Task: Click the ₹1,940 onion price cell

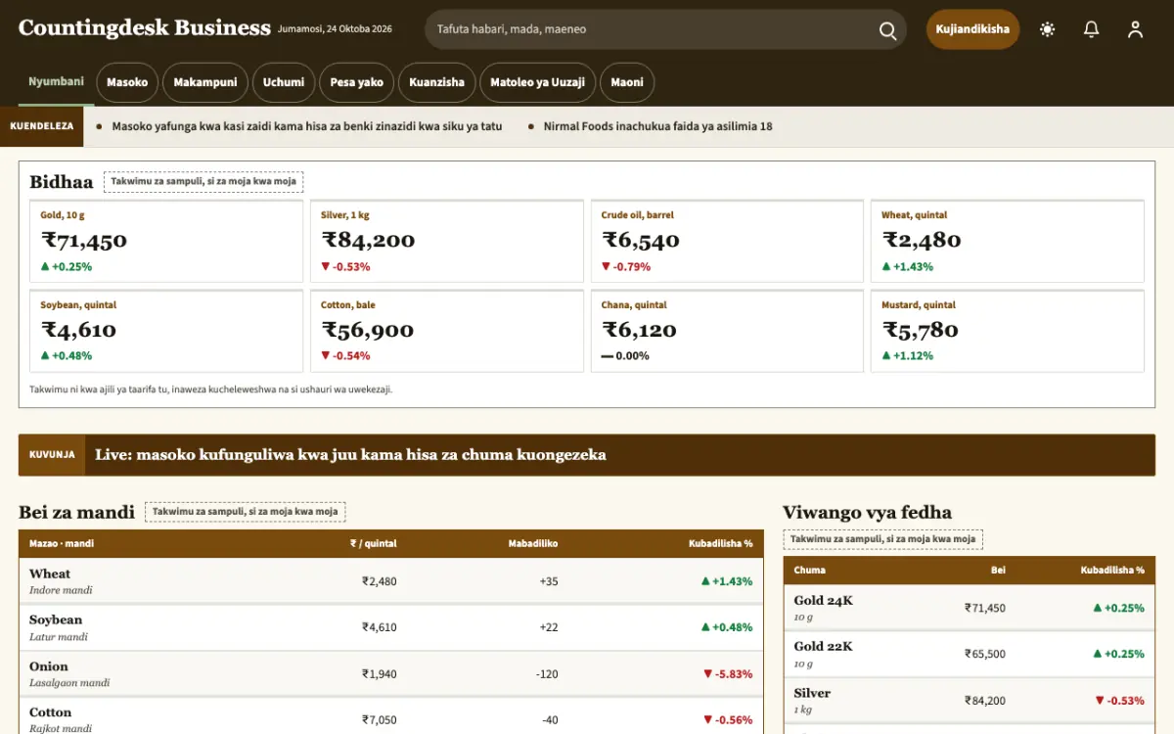Action: pyautogui.click(x=380, y=674)
